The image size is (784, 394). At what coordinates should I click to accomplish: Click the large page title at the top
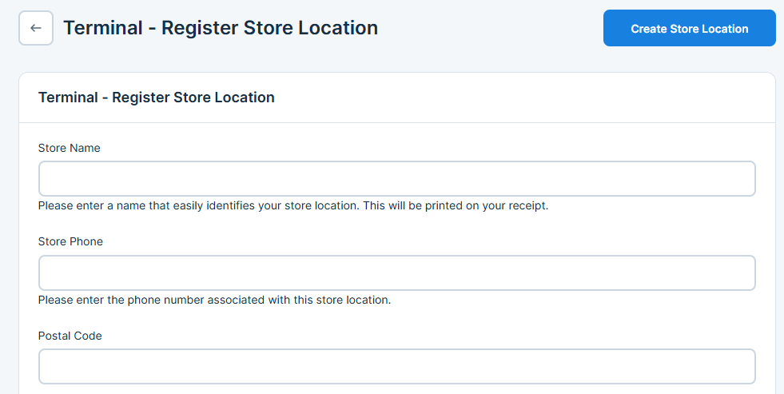[x=221, y=28]
